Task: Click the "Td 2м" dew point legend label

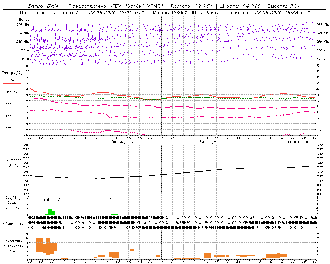Action: 12,92
